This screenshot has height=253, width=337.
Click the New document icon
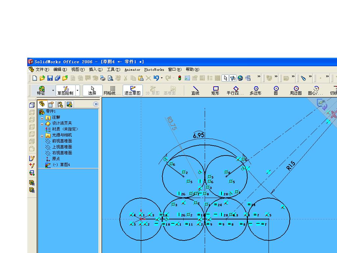pyautogui.click(x=35, y=78)
